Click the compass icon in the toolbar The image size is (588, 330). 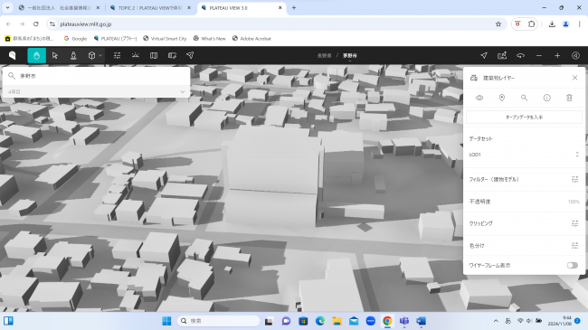575,55
